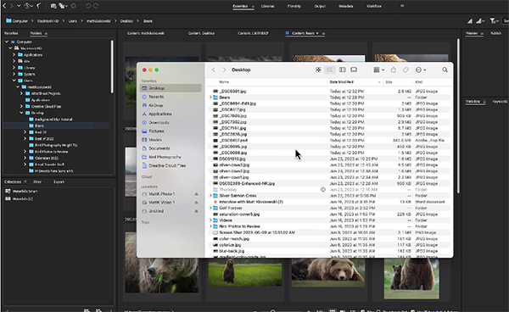This screenshot has width=509, height=312.
Task: Eject the MattK Video 1 drive
Action: tap(197, 203)
